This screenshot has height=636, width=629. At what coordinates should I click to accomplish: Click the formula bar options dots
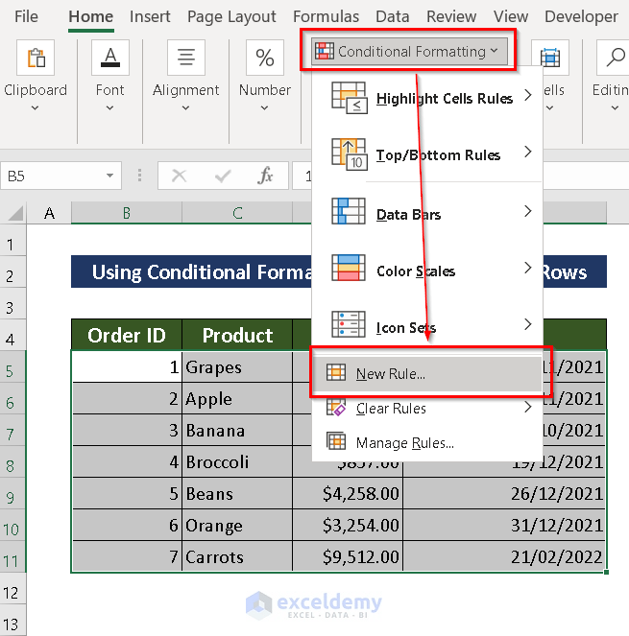click(x=139, y=176)
